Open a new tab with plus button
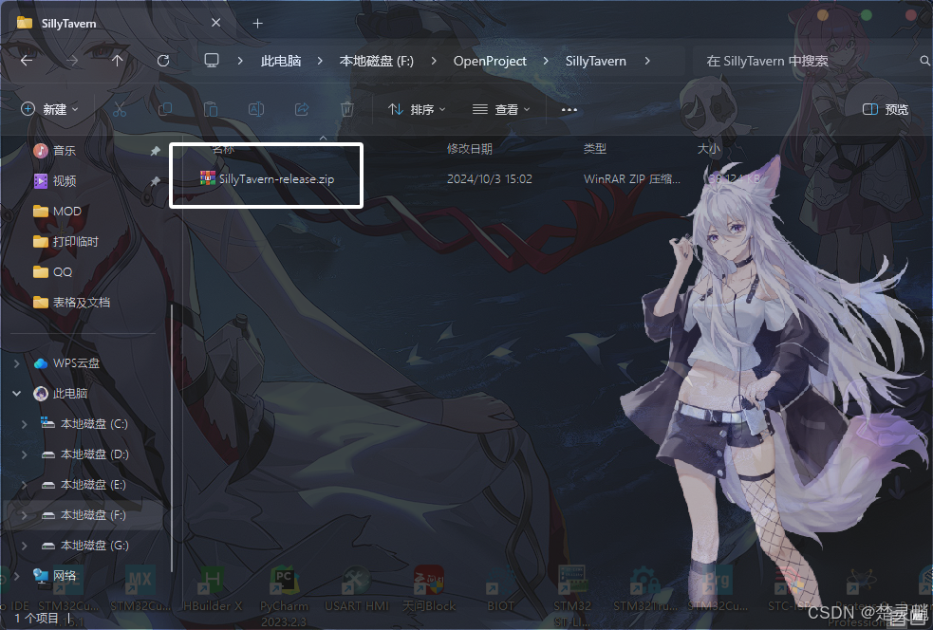Screen dimensions: 933x630 tap(257, 23)
